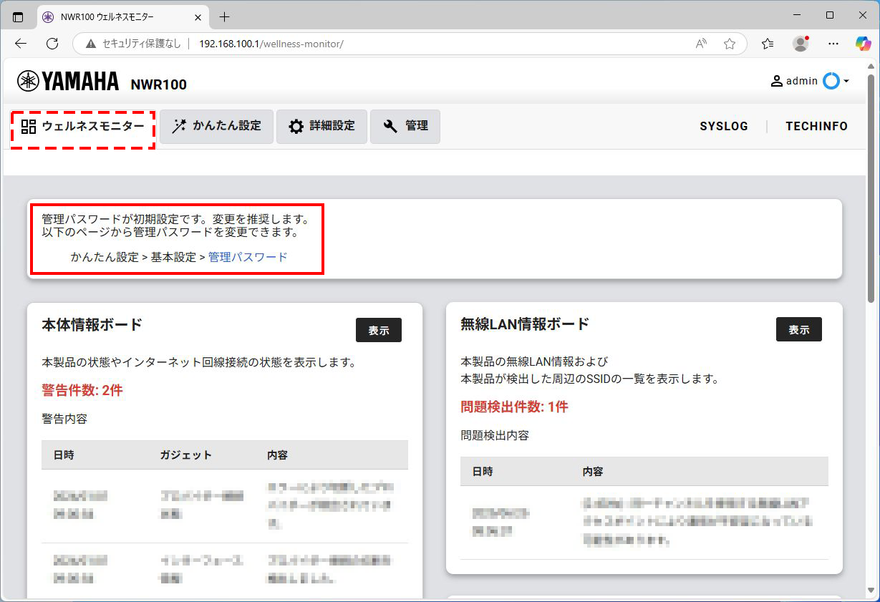Show details on 本体情報ボード with 表示

pos(378,330)
